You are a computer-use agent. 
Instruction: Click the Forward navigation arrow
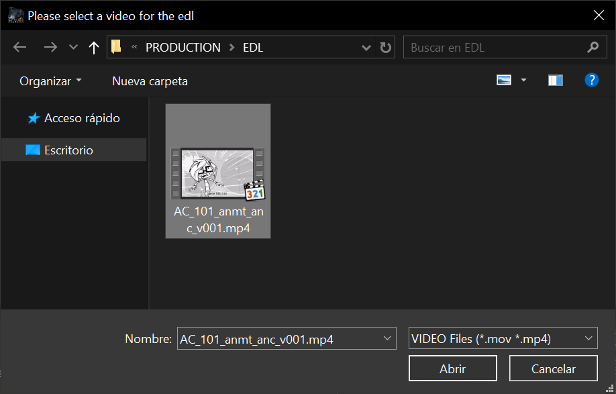(50, 48)
